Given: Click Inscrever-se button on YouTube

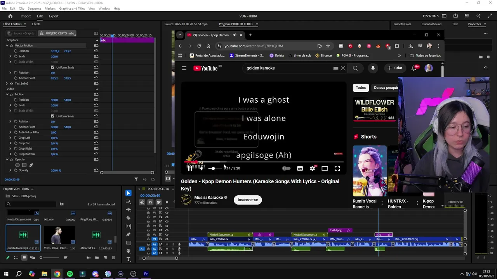Looking at the screenshot, I should tap(248, 200).
